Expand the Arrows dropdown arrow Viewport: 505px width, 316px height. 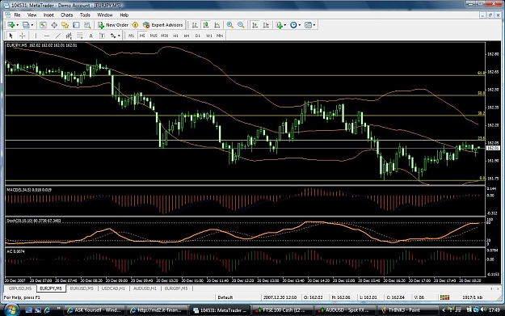click(x=119, y=36)
